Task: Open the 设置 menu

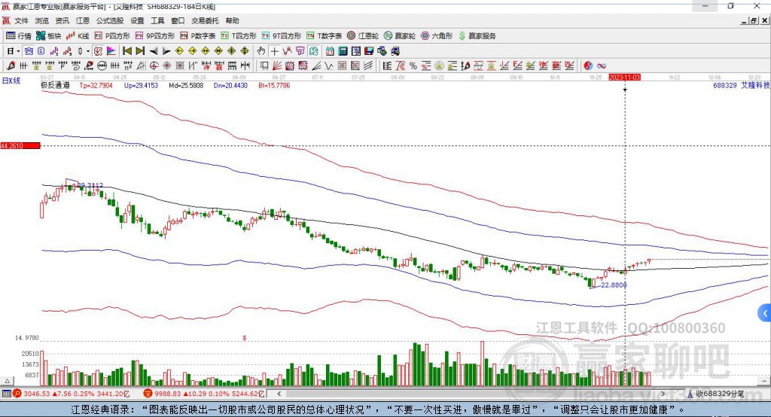Action: pyautogui.click(x=137, y=20)
